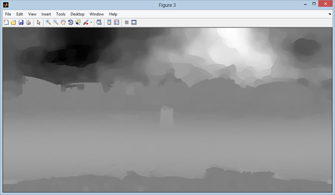
Task: Click the grayscale depth map image
Action: [167, 110]
